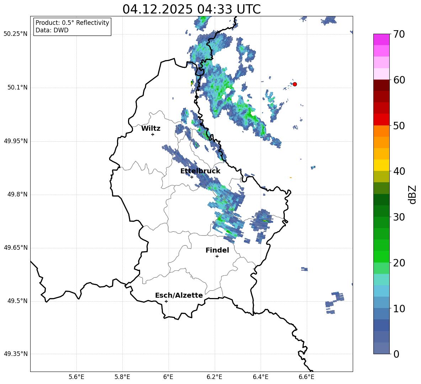Screen dimensions: 421x384
Task: Click colorbar tick label 70
Action: click(x=399, y=34)
